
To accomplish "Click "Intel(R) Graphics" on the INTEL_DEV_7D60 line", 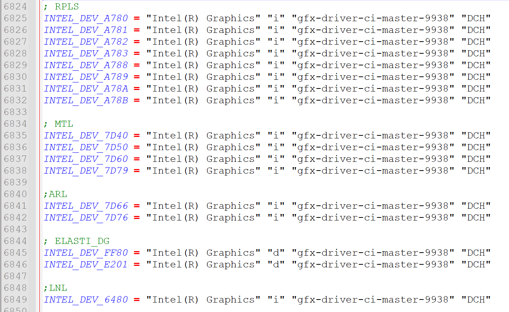I will (203, 159).
